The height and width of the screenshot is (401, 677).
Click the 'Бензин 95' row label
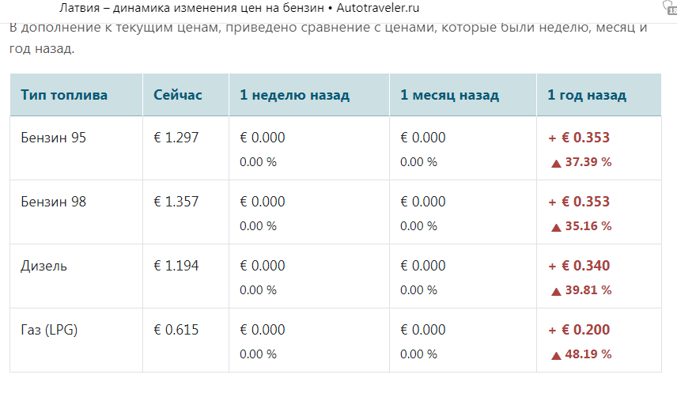tap(54, 138)
